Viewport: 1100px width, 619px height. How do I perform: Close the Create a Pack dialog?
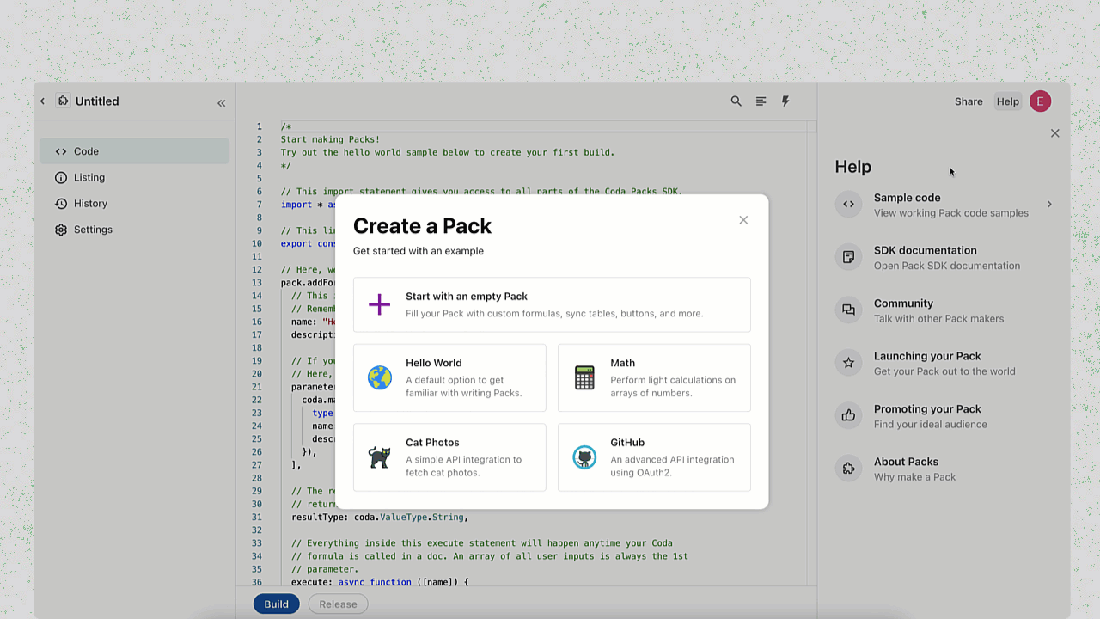point(743,220)
